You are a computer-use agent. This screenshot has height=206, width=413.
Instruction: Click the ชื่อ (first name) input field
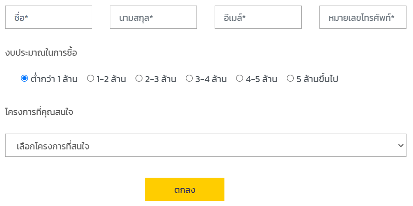48,18
